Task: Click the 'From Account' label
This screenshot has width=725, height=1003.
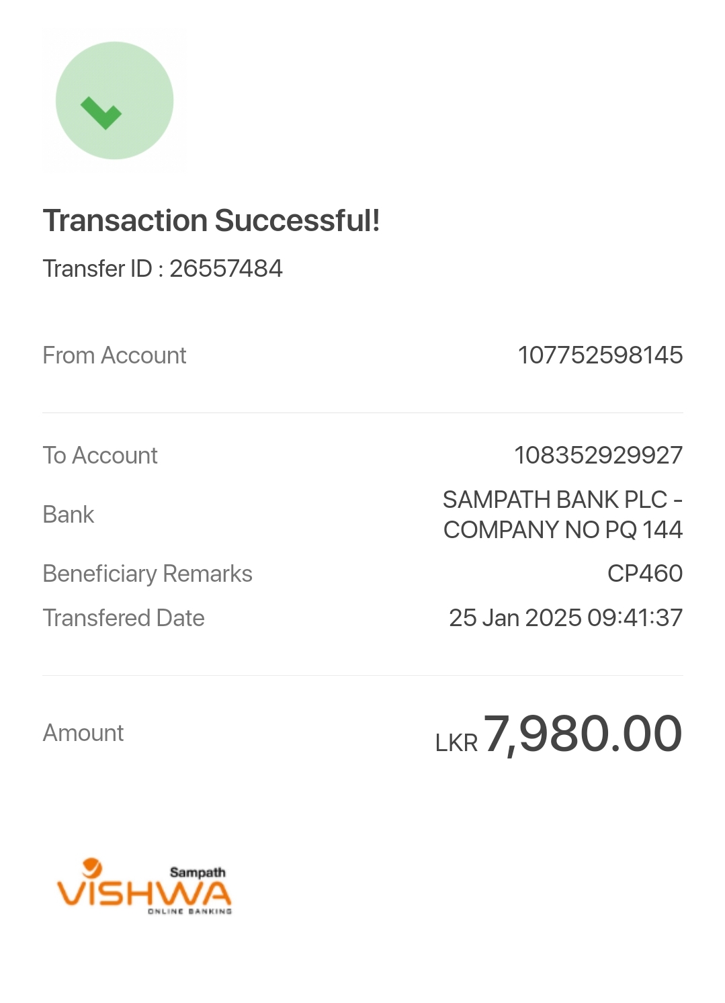Action: pyautogui.click(x=114, y=355)
